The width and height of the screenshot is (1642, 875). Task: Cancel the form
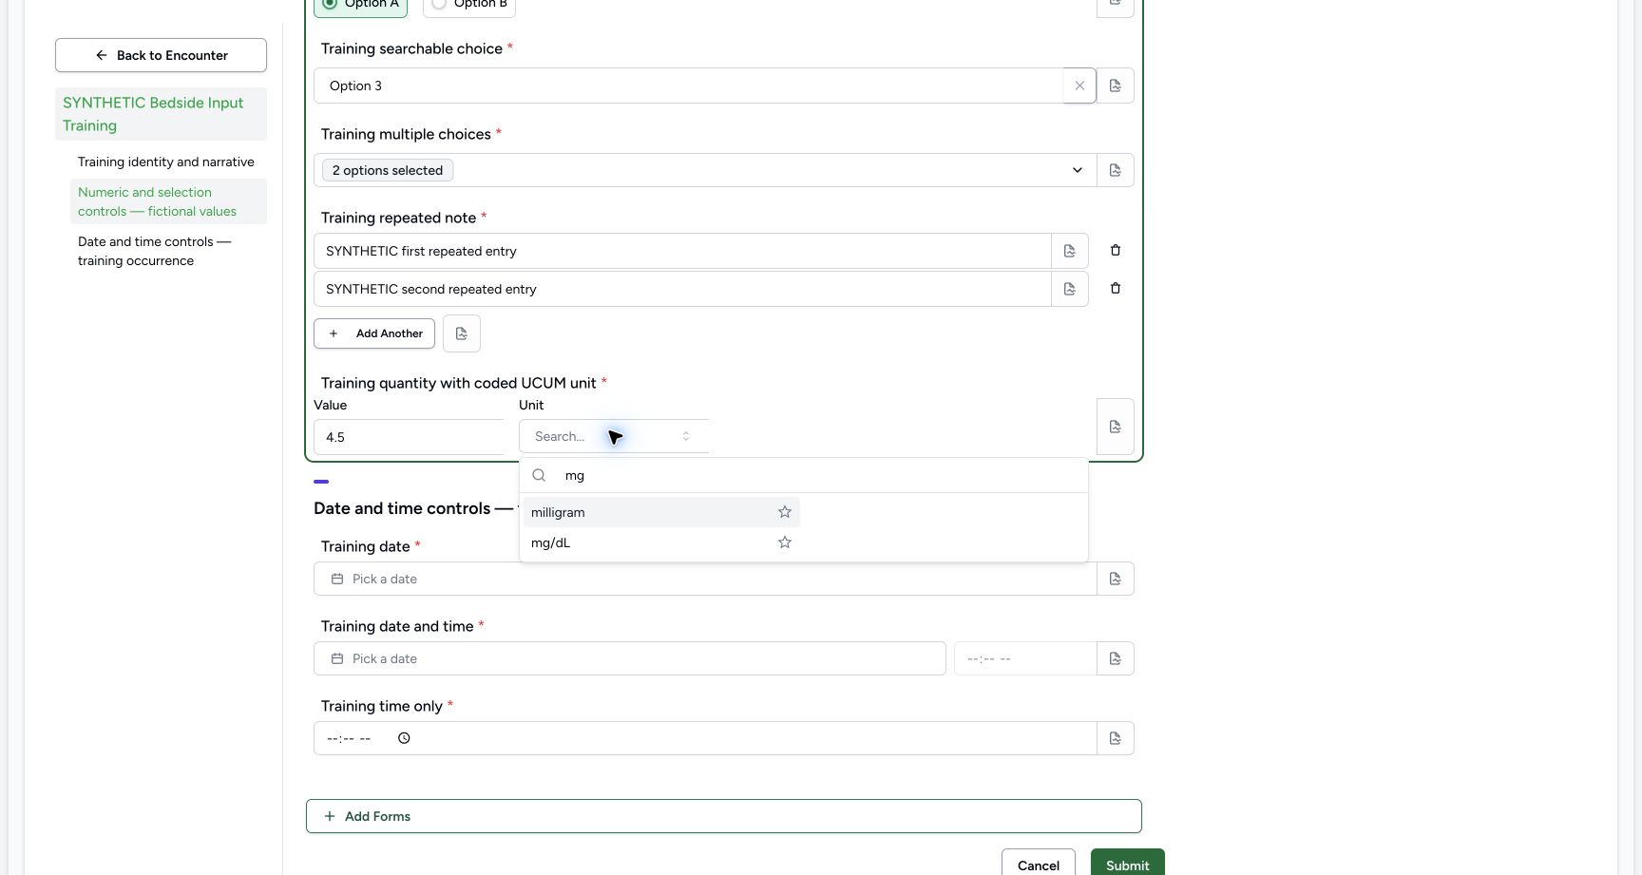click(x=1039, y=863)
